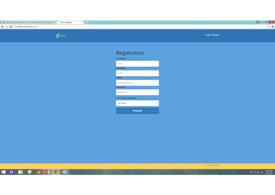Open the printer/devices taskbar icon
Image resolution: width=275 pixels, height=195 pixels.
pyautogui.click(x=29, y=172)
